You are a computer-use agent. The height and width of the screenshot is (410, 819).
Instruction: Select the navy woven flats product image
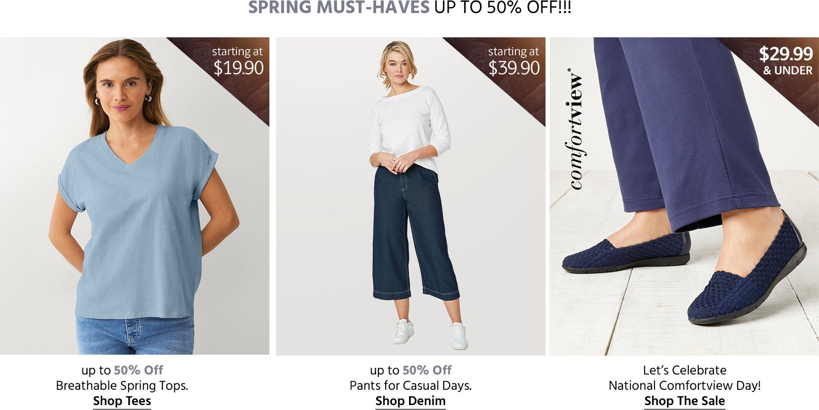click(x=684, y=196)
